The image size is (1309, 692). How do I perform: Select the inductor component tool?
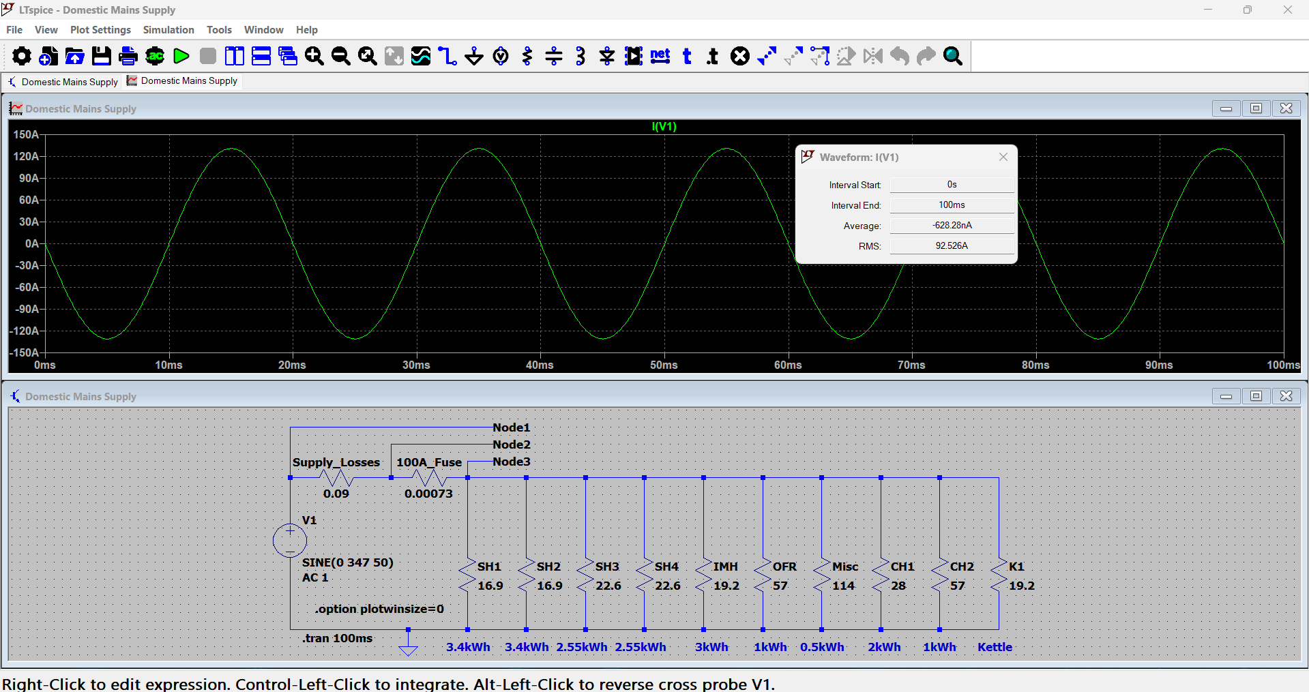(580, 56)
